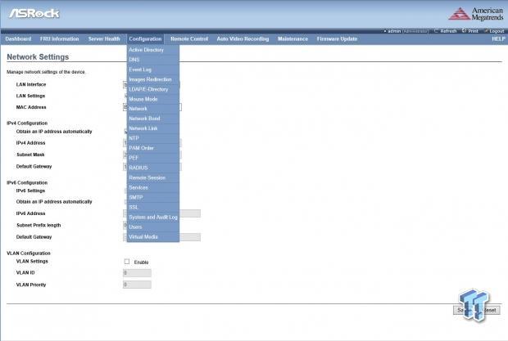Screen dimensions: 508x341
Task: Open the Maintenance menu
Action: click(293, 38)
